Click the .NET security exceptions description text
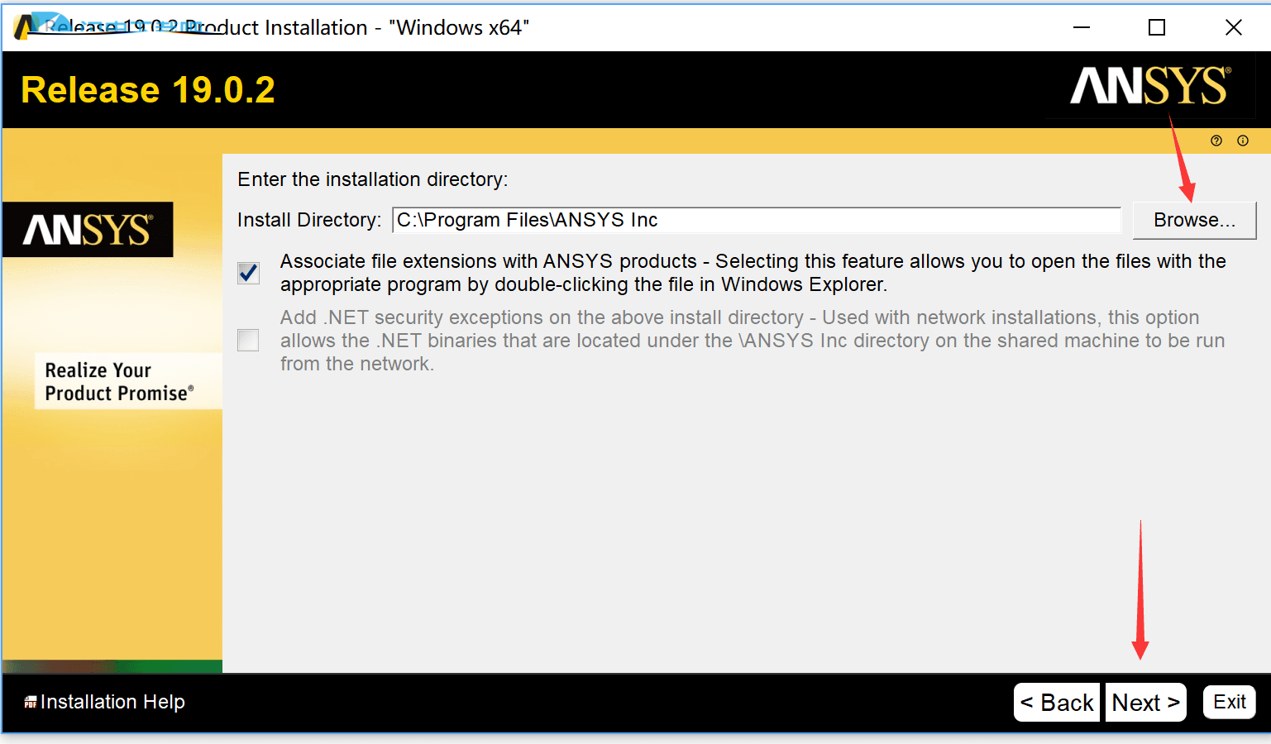Screen dimensions: 1271x744 [751, 341]
